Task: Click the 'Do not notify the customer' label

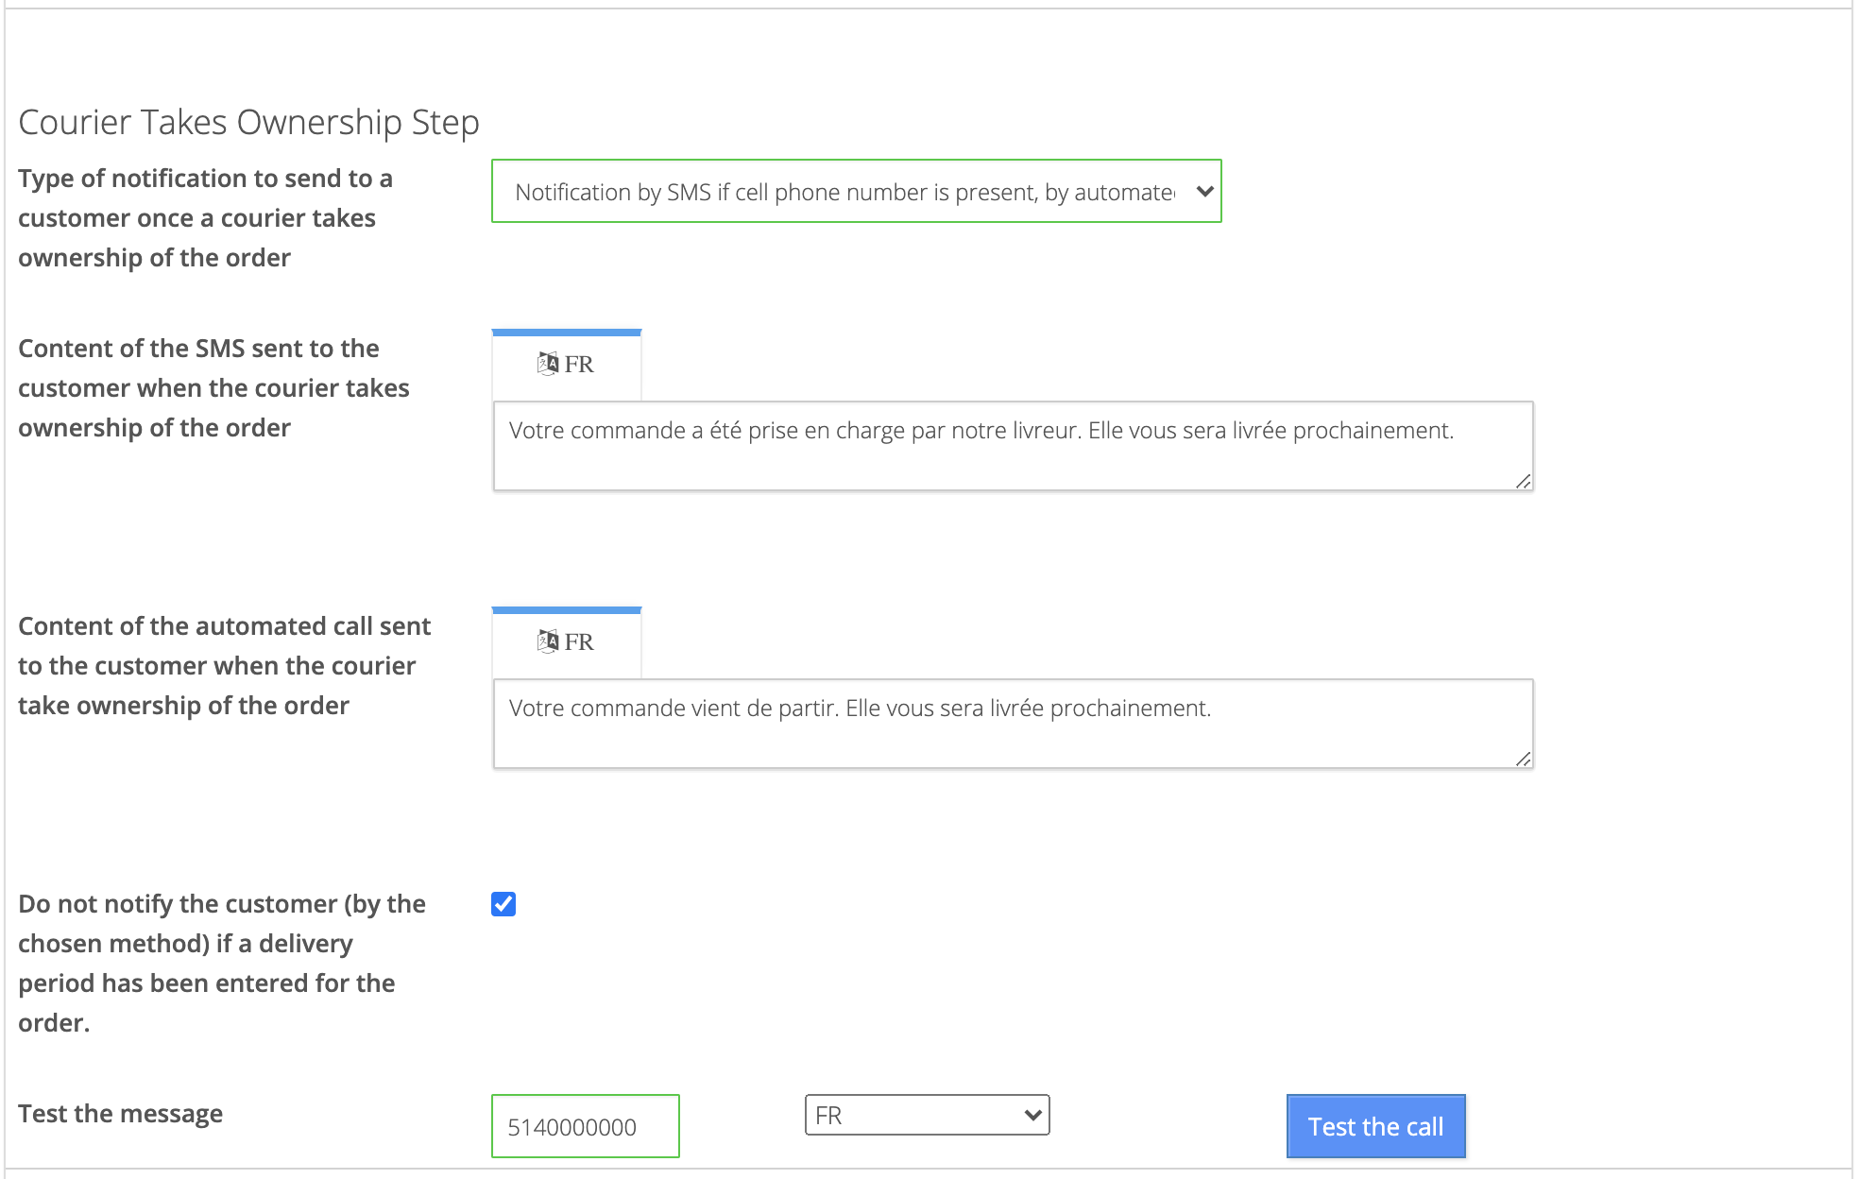Action: 222,964
